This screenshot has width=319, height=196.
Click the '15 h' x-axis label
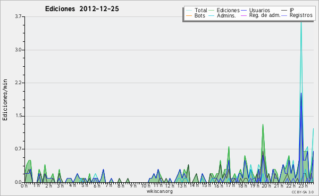206,185
